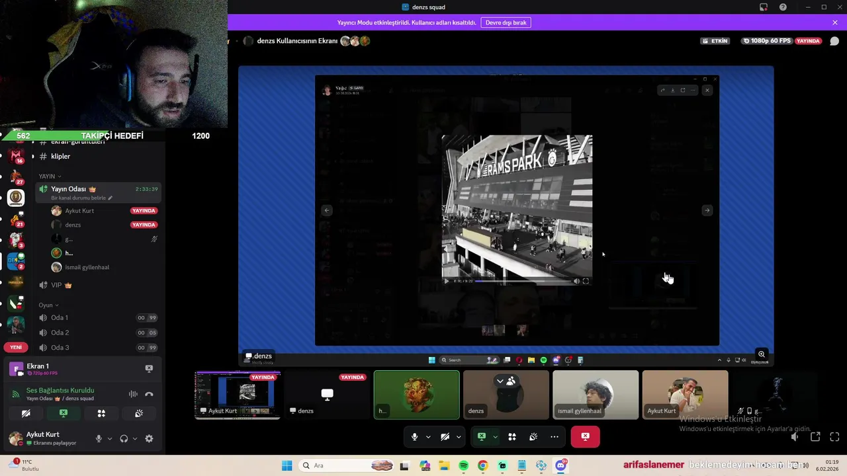Open the help icon in Discord title bar
The height and width of the screenshot is (476, 847).
click(783, 7)
